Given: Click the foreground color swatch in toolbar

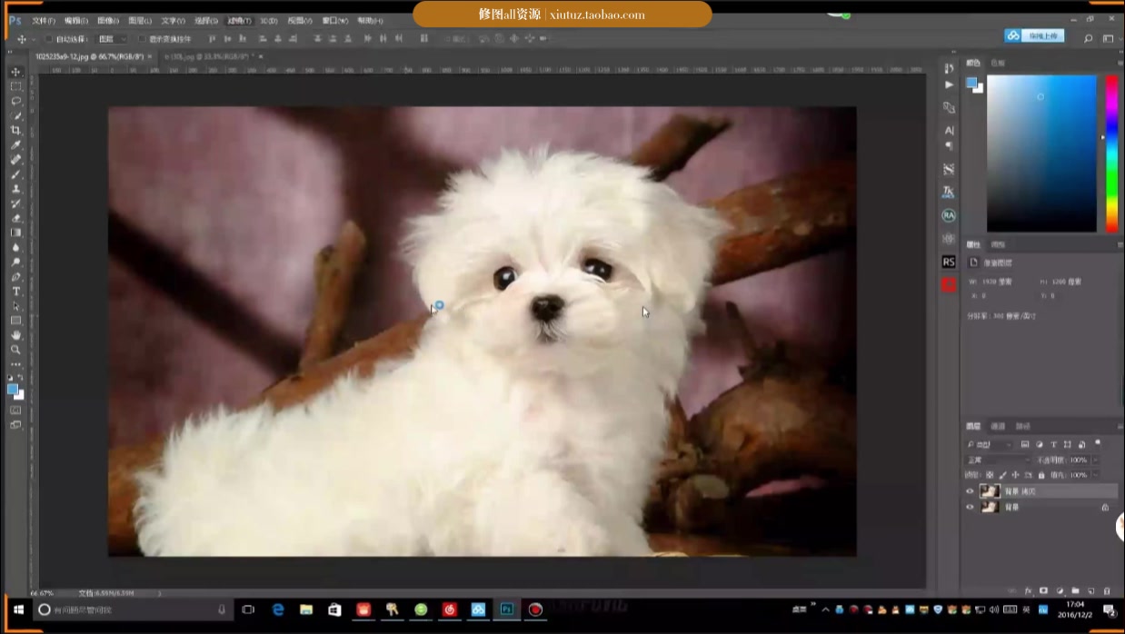Looking at the screenshot, I should 12,389.
